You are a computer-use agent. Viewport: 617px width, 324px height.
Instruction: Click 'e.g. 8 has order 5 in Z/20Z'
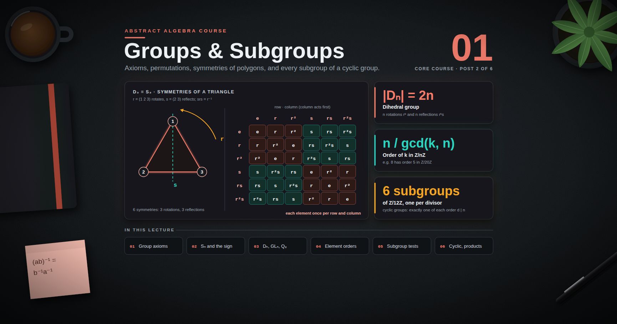tap(407, 162)
